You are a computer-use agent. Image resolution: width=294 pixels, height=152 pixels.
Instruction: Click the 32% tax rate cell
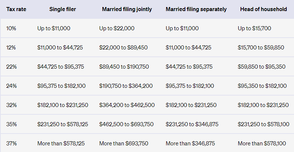(11, 105)
